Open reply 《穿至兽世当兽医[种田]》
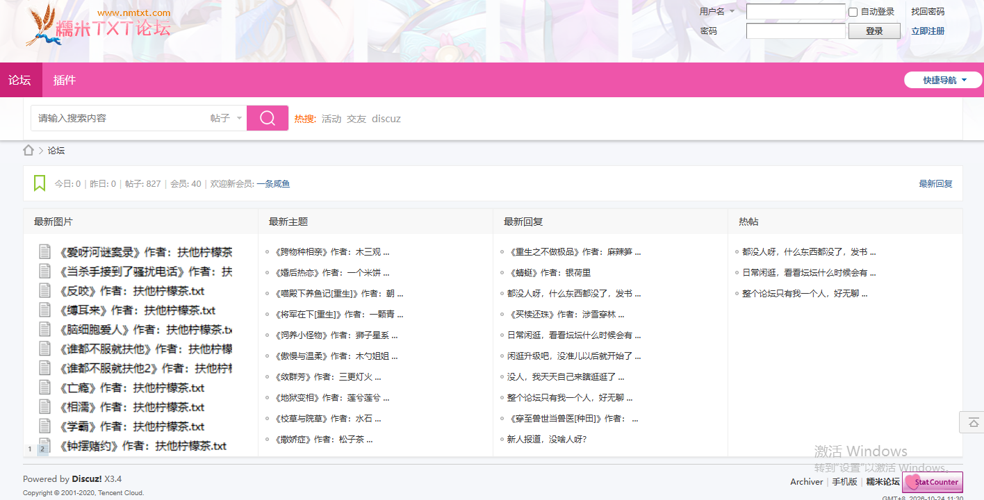 (x=573, y=419)
